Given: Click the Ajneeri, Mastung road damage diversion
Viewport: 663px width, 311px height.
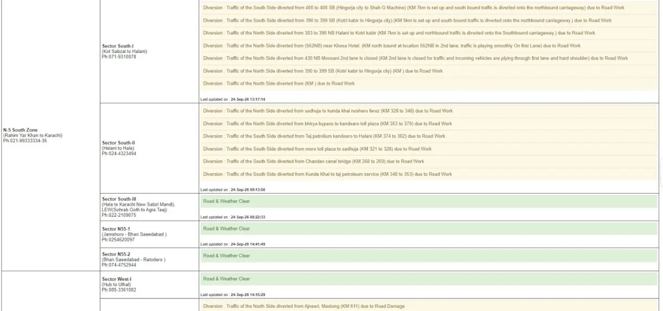Looking at the screenshot, I should 429,306.
